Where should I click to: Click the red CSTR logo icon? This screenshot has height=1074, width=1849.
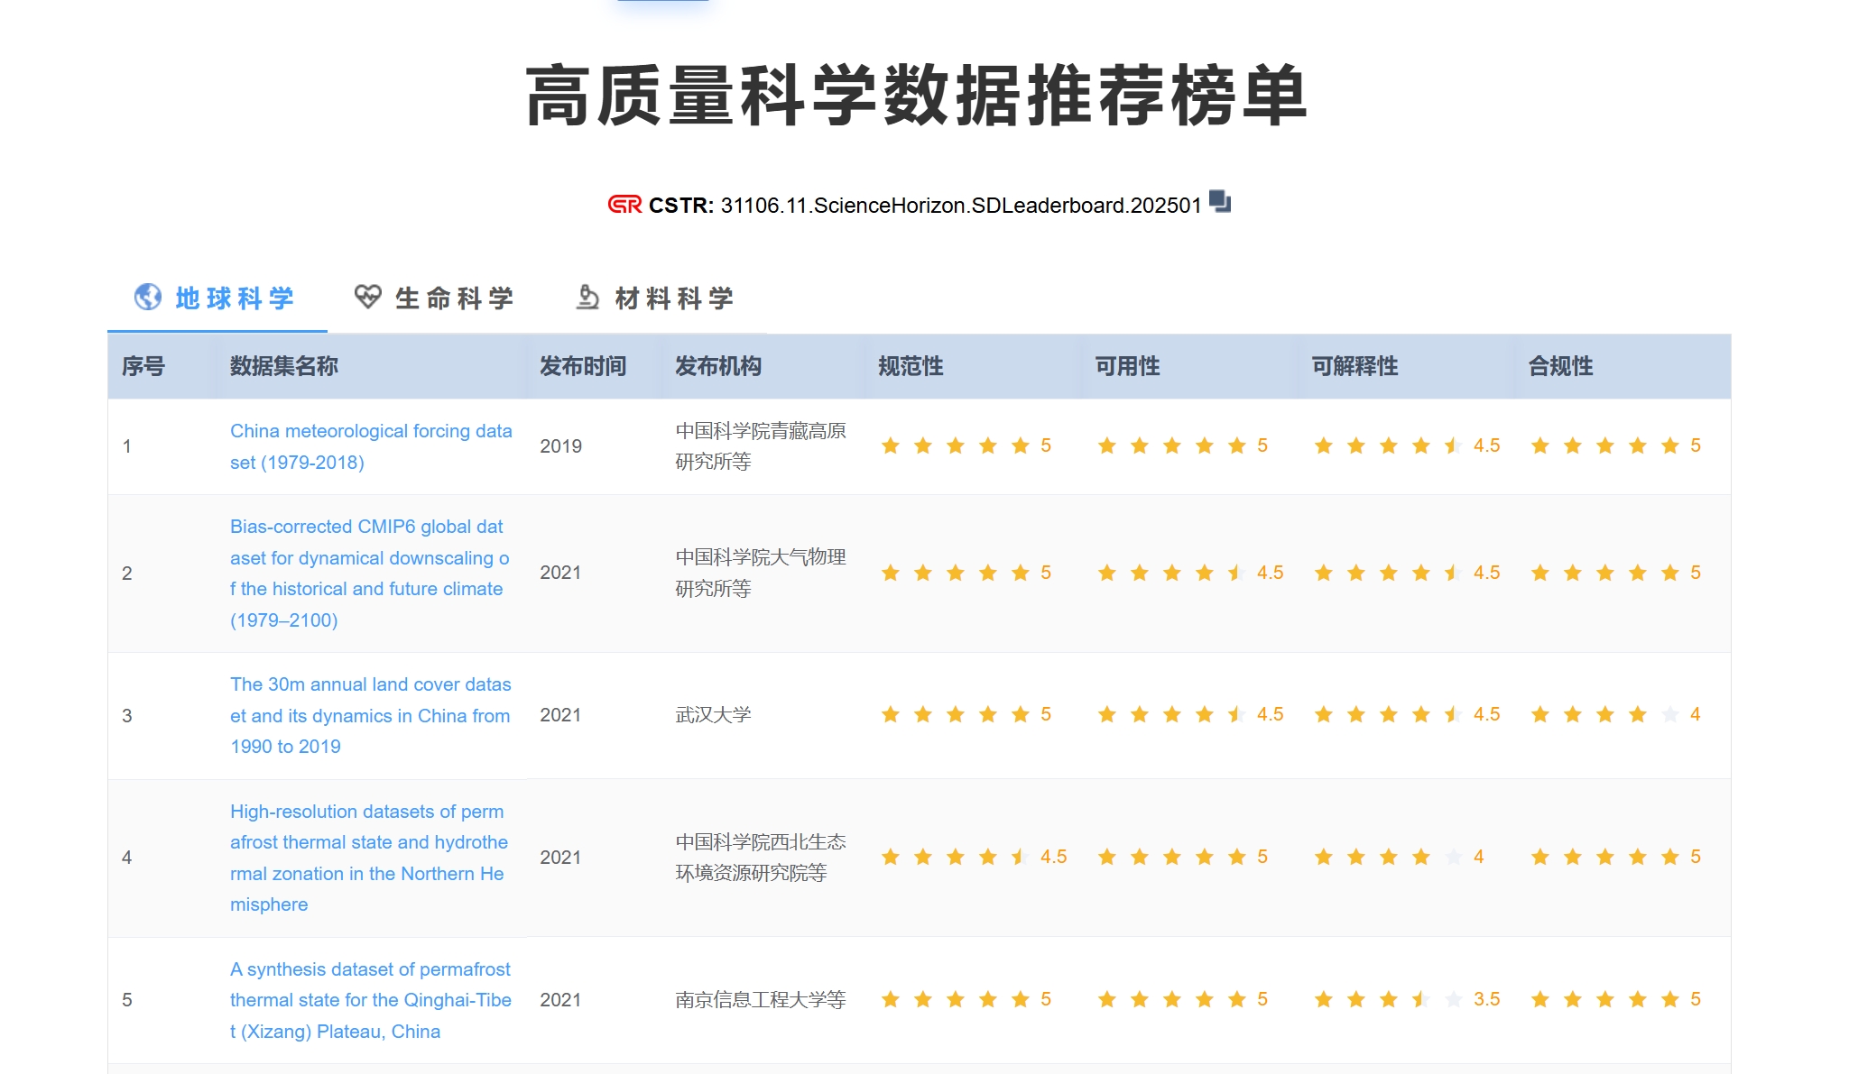[x=624, y=205]
